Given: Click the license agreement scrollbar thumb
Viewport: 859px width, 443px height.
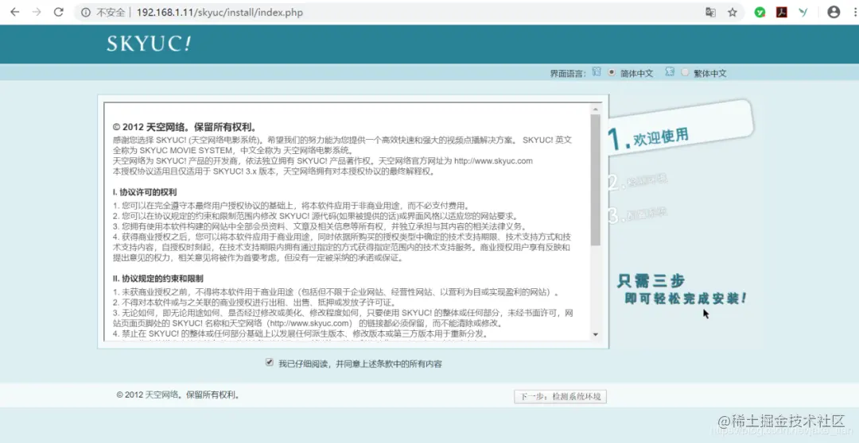Looking at the screenshot, I should (x=596, y=180).
